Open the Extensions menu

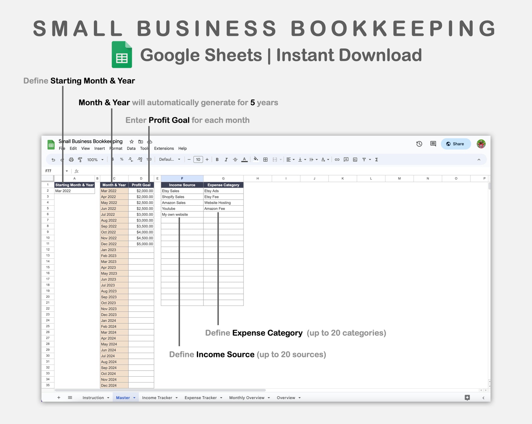tap(164, 148)
